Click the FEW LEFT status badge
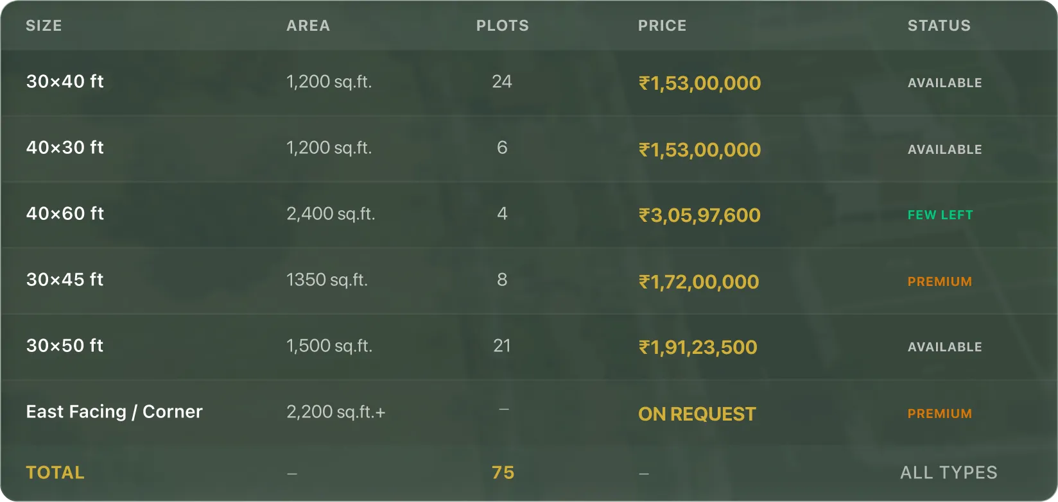The width and height of the screenshot is (1058, 502). [x=941, y=215]
